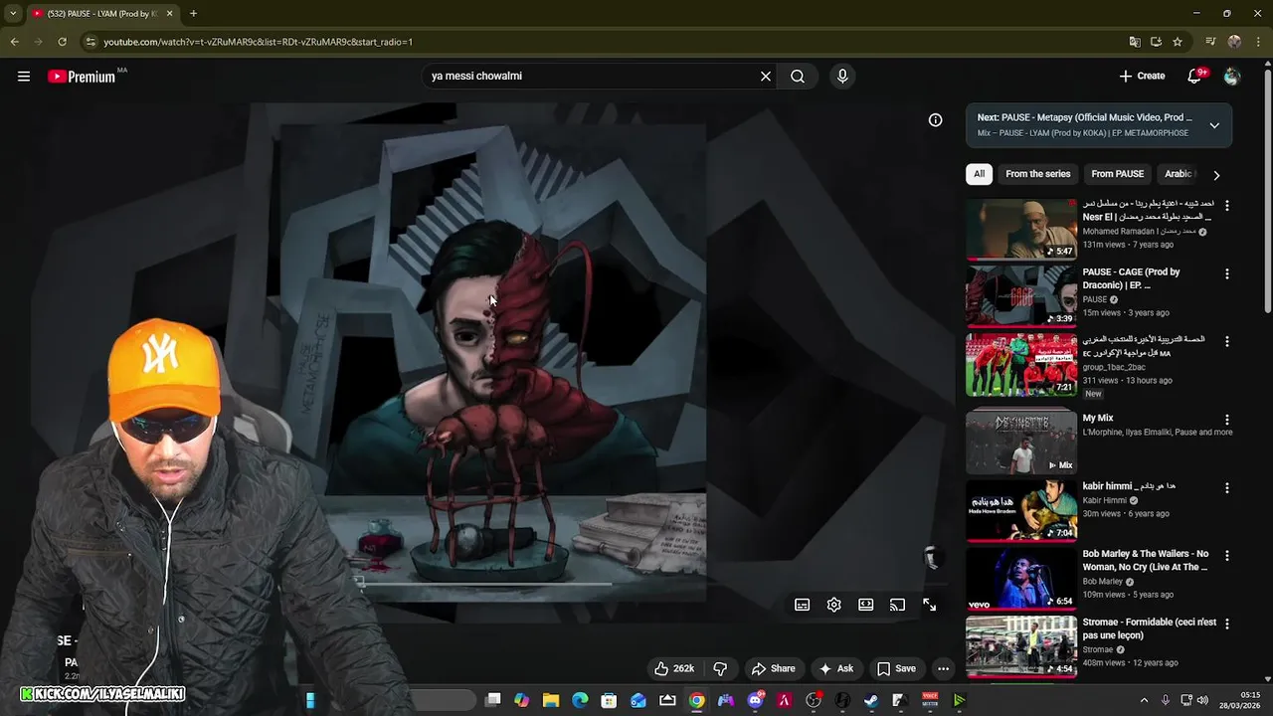This screenshot has width=1273, height=716.
Task: Open Discord from taskbar
Action: tap(755, 701)
